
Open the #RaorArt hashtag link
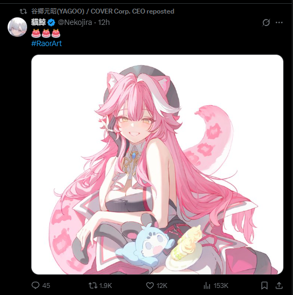pos(47,43)
